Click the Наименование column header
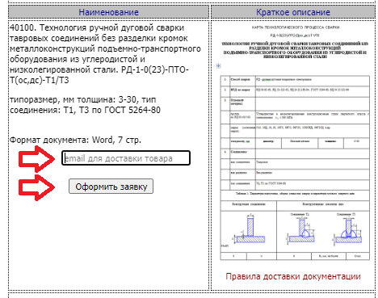The image size is (378, 298). (x=108, y=12)
